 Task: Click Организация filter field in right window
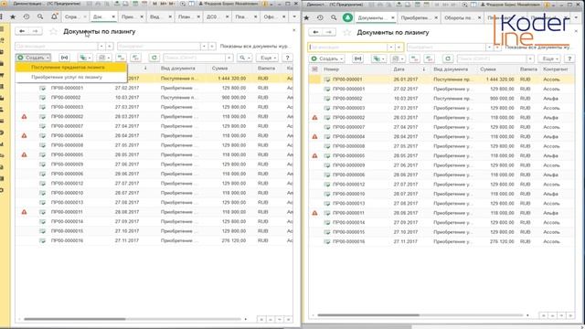pos(347,48)
